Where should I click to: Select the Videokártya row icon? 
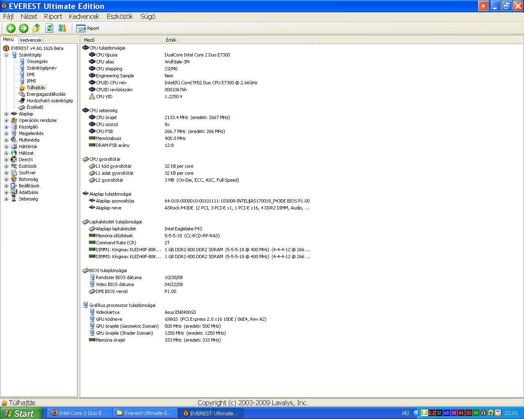pyautogui.click(x=92, y=312)
